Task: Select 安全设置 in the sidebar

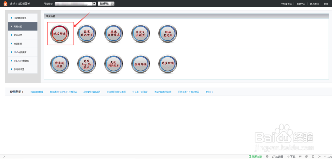Action: click(x=23, y=35)
